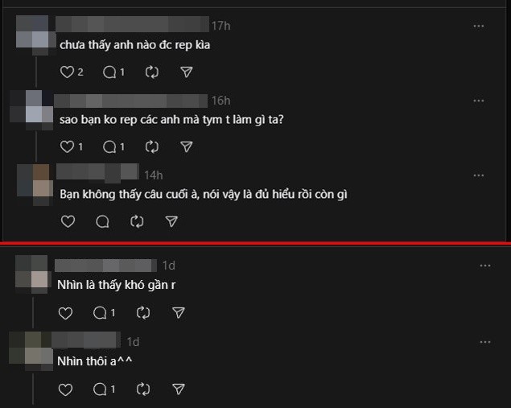This screenshot has width=511, height=408.
Task: Repost the comment 'Bạn không thấy câu cuối à'
Action: click(x=137, y=220)
